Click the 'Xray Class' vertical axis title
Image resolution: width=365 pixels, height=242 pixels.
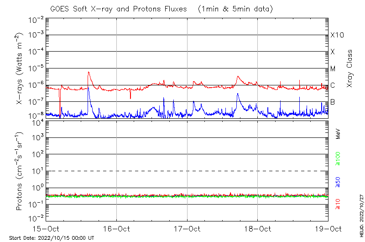point(350,68)
